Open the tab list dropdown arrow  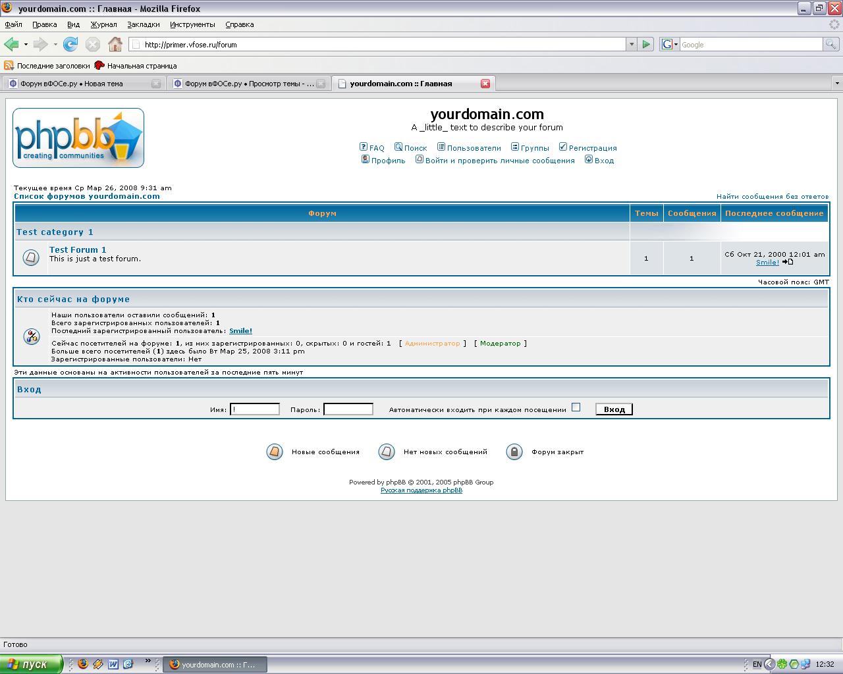click(x=837, y=84)
